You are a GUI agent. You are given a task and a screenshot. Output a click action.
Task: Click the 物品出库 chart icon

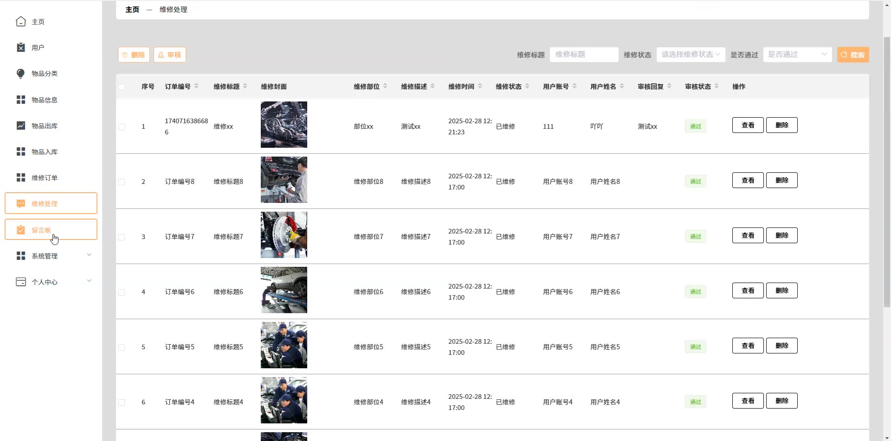pos(21,126)
